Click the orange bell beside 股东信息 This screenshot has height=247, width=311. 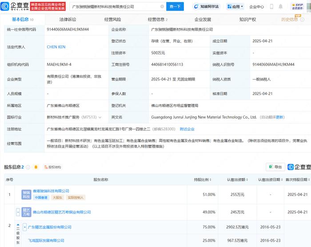[x=36, y=167]
